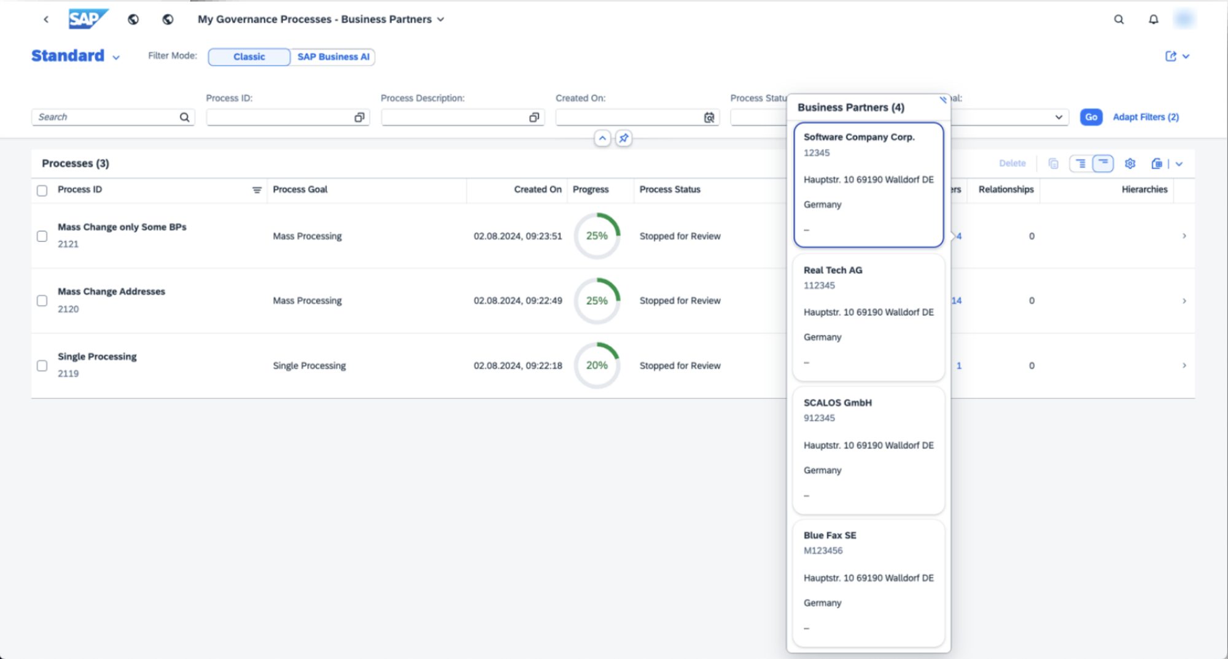The height and width of the screenshot is (659, 1228).
Task: Open the Process ID column sort menu
Action: point(257,190)
